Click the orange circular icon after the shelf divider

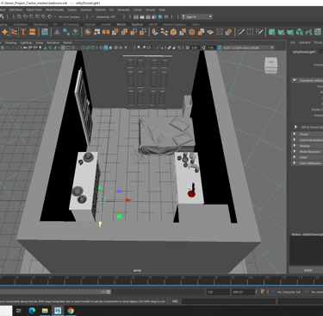point(88,32)
